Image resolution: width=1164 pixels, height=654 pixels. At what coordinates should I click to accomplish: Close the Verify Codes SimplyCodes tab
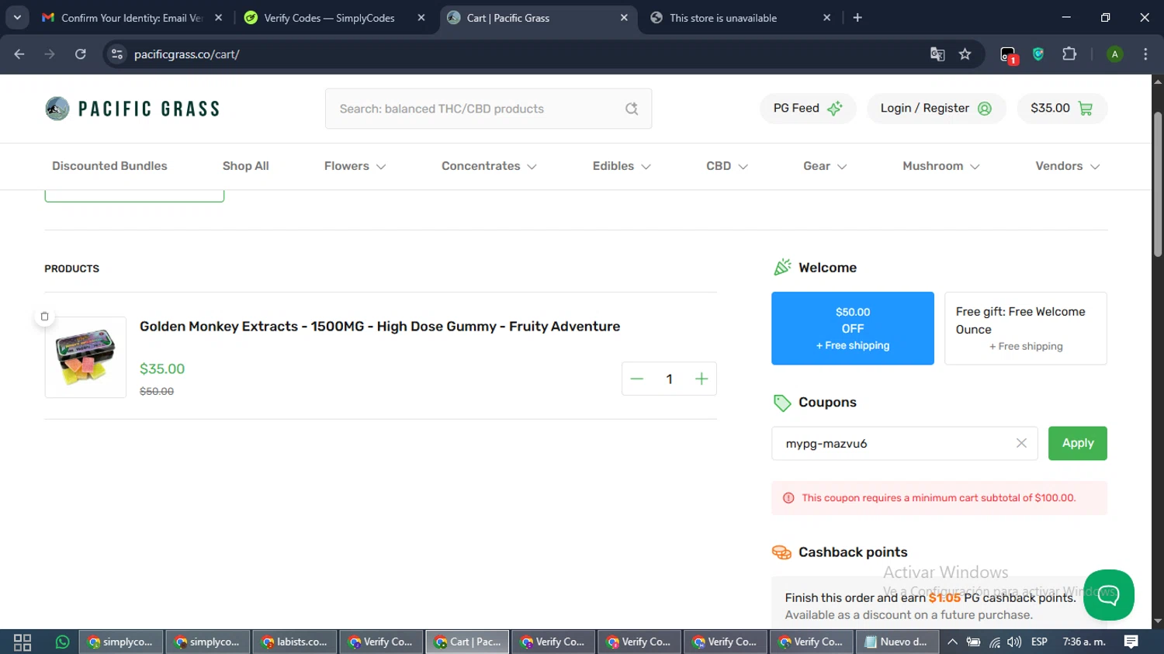pos(421,18)
